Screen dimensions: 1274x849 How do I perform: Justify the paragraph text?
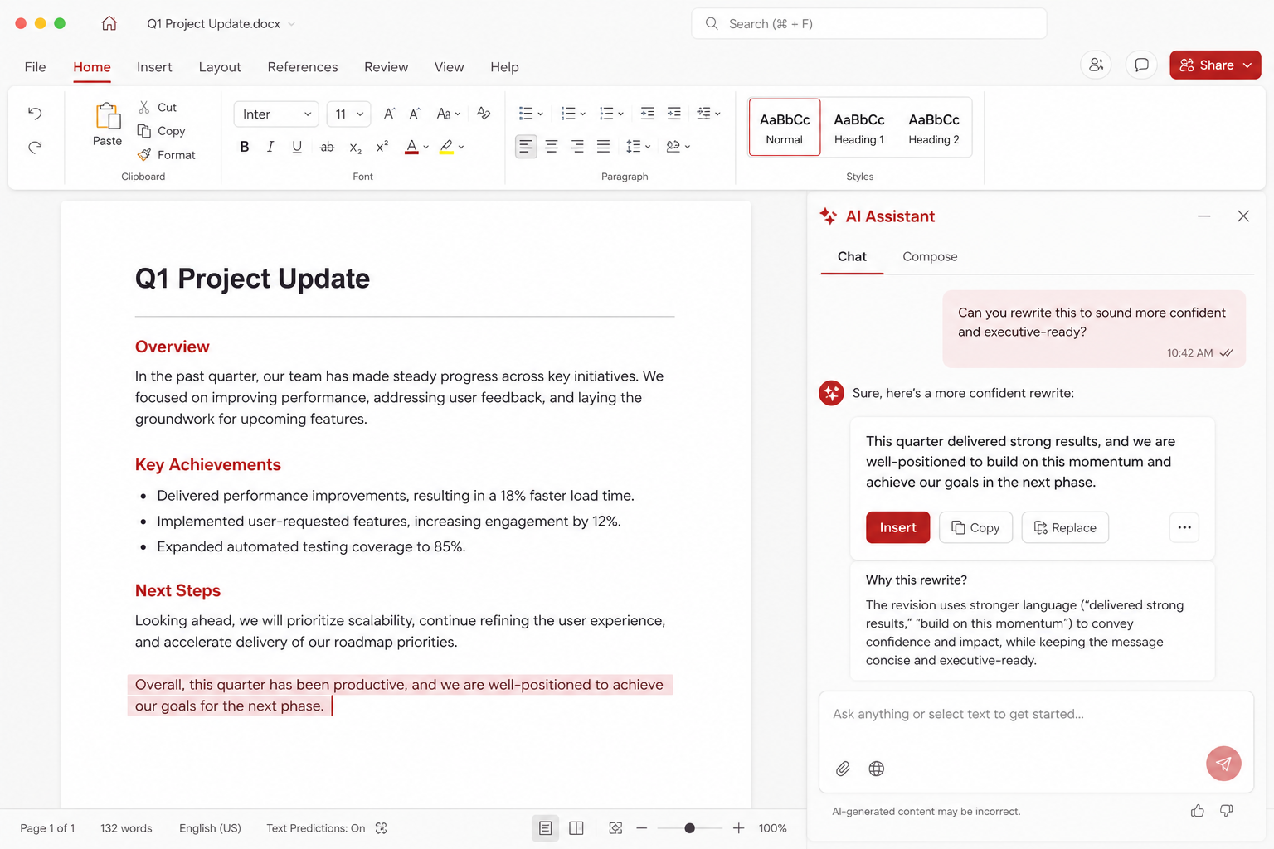603,147
